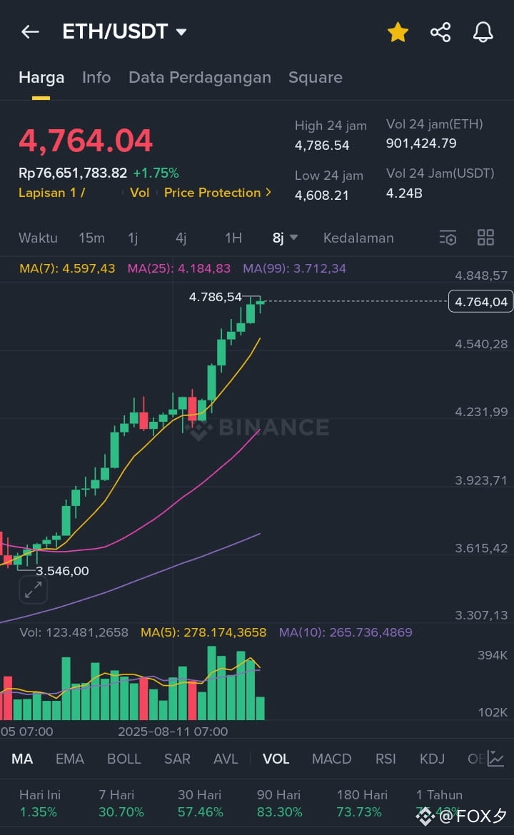Open Price Protection options
Screen dimensions: 514x835
213,193
